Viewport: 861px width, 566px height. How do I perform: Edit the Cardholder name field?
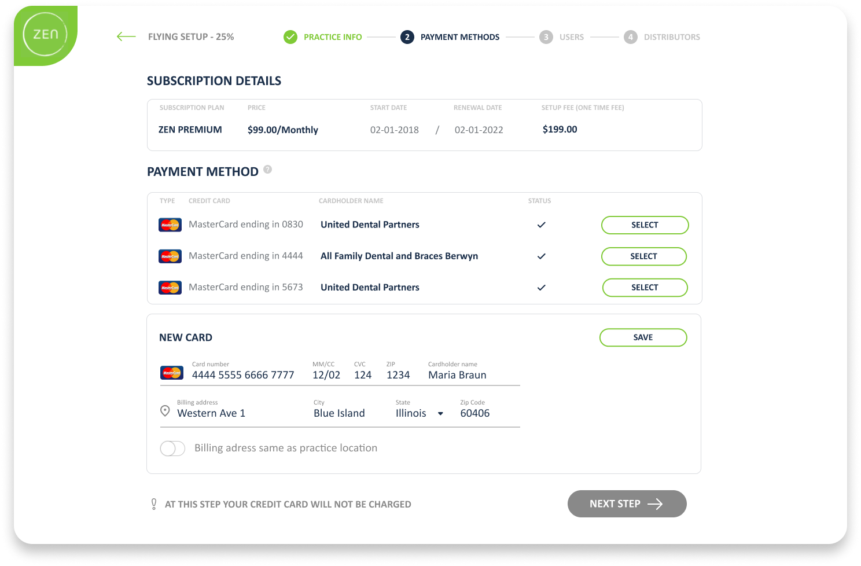click(457, 375)
